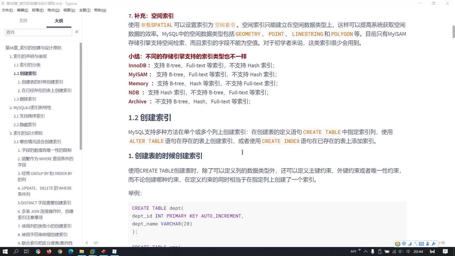Go to outline item 经常 GROUP BY 和 ORDER BY 的列
Viewport: 455px width, 256px height.
click(x=45, y=176)
